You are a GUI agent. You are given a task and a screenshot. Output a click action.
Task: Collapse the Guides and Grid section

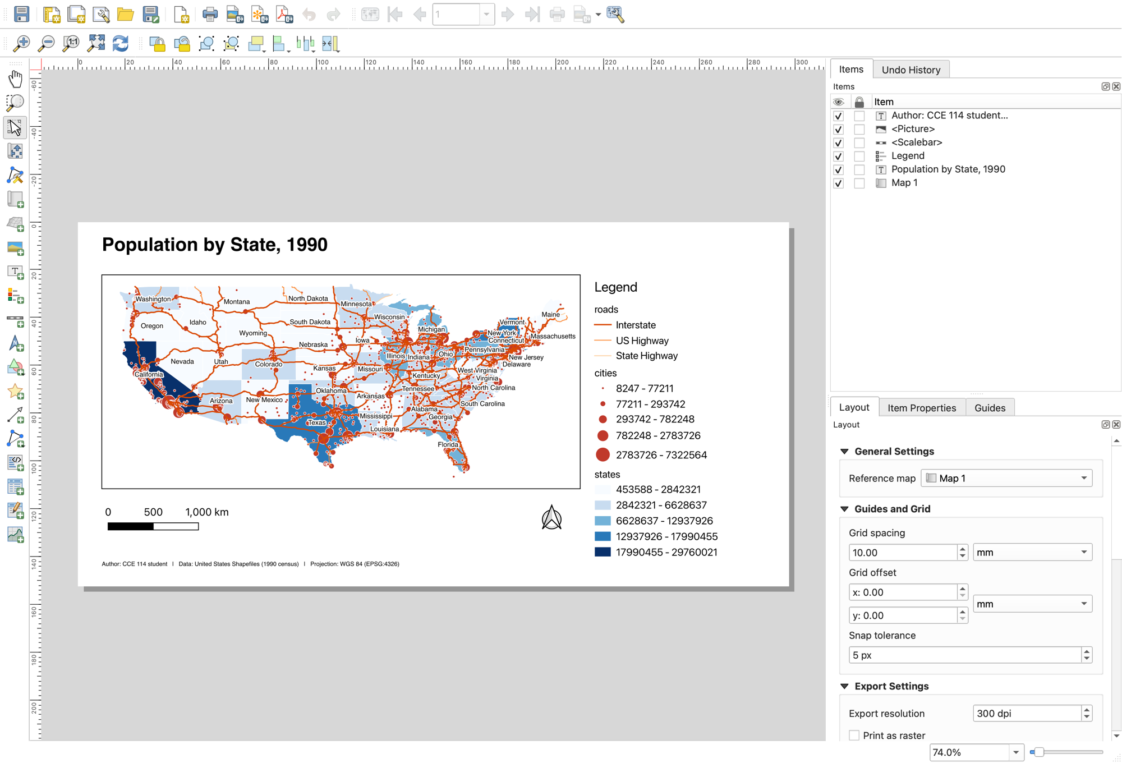(x=844, y=509)
